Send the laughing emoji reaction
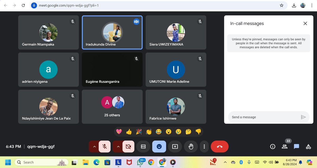The width and height of the screenshot is (317, 168). click(x=158, y=131)
